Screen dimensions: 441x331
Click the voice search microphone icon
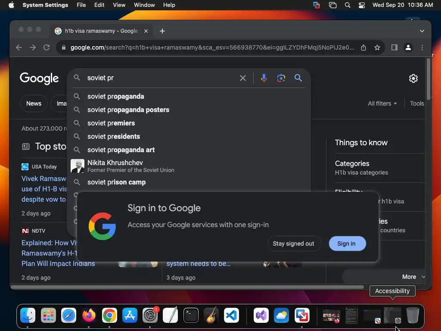point(264,78)
